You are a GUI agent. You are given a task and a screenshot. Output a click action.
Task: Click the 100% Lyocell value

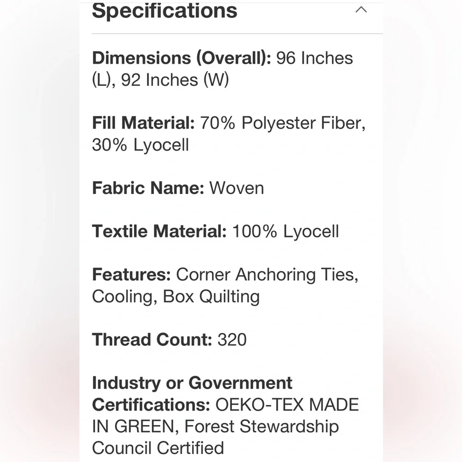[286, 231]
